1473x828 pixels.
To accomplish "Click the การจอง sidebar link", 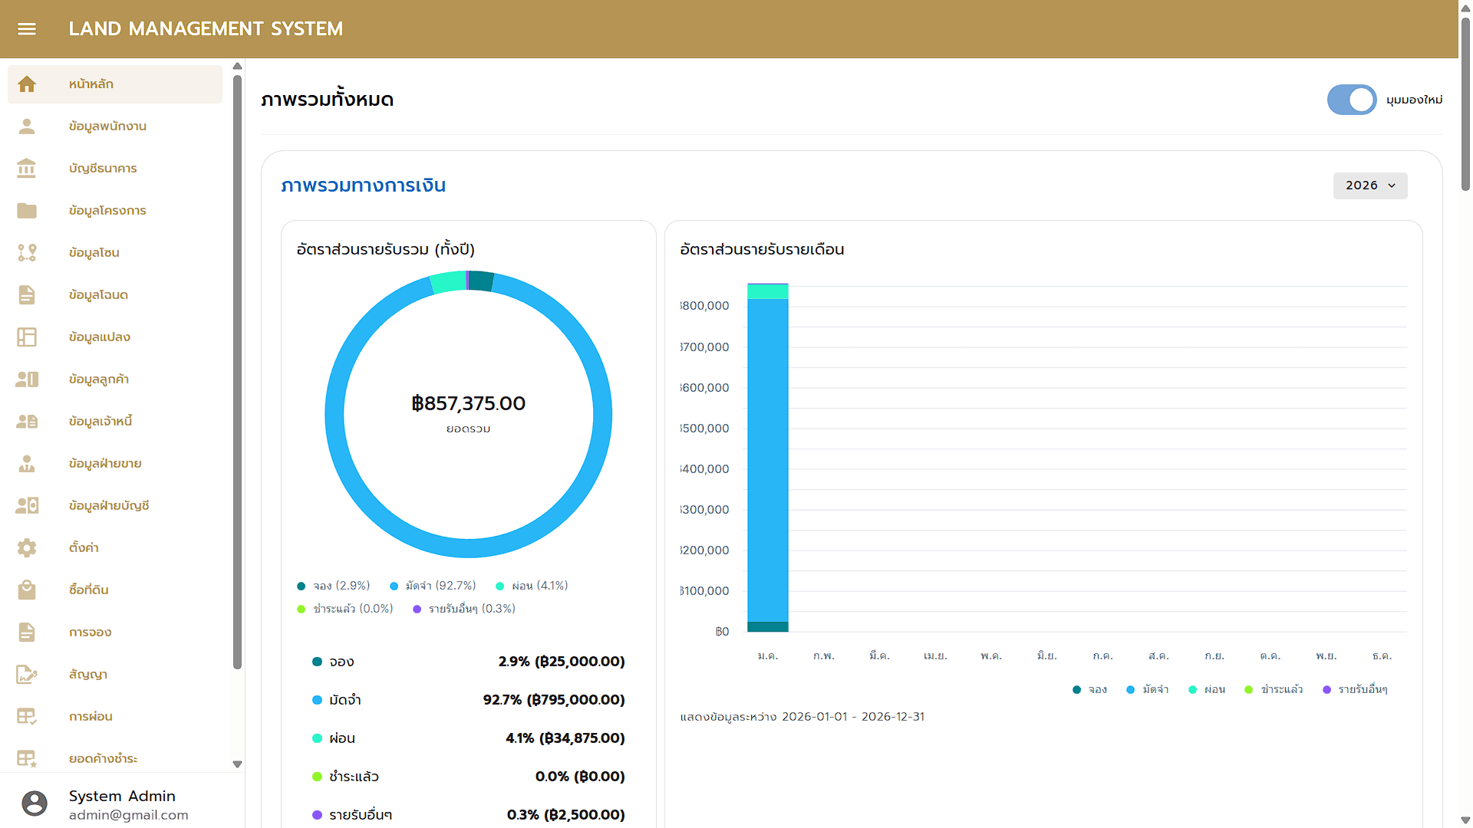I will click(x=90, y=632).
